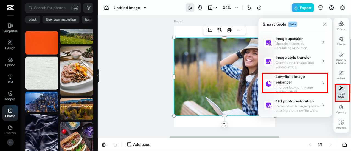This screenshot has height=151, width=351.
Task: Go to the previous page arrow
Action: click(x=310, y=144)
